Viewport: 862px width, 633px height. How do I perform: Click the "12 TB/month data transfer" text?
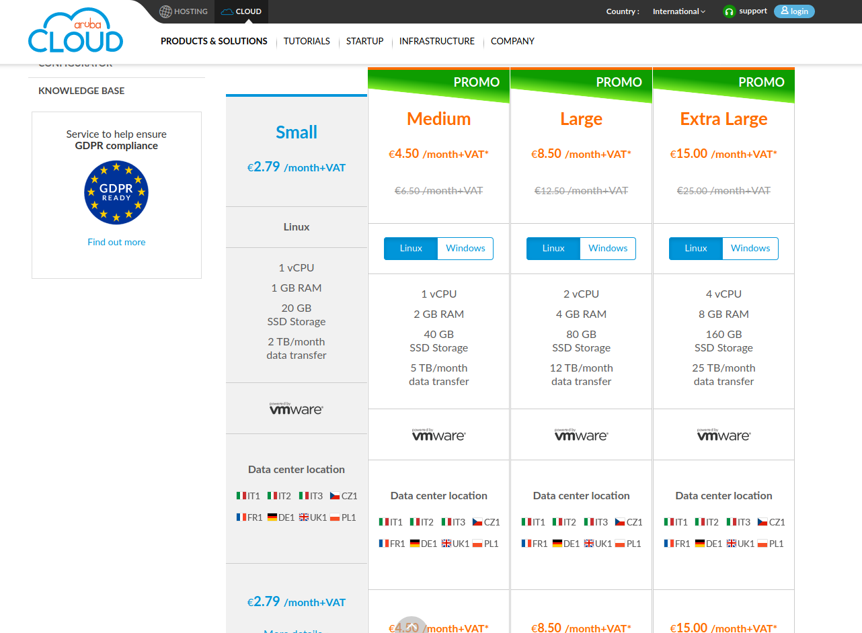point(582,374)
